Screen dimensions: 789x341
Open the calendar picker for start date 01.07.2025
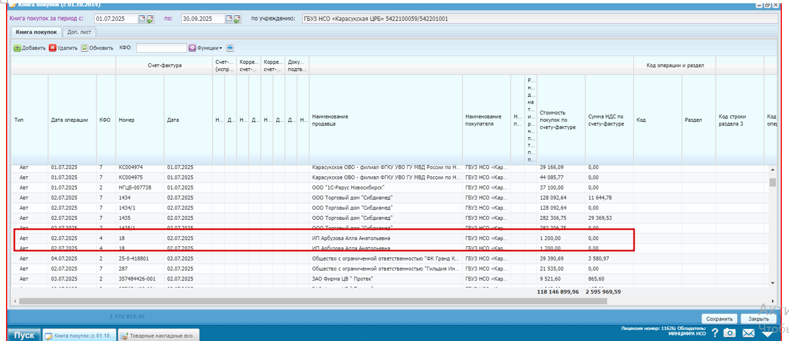[142, 19]
